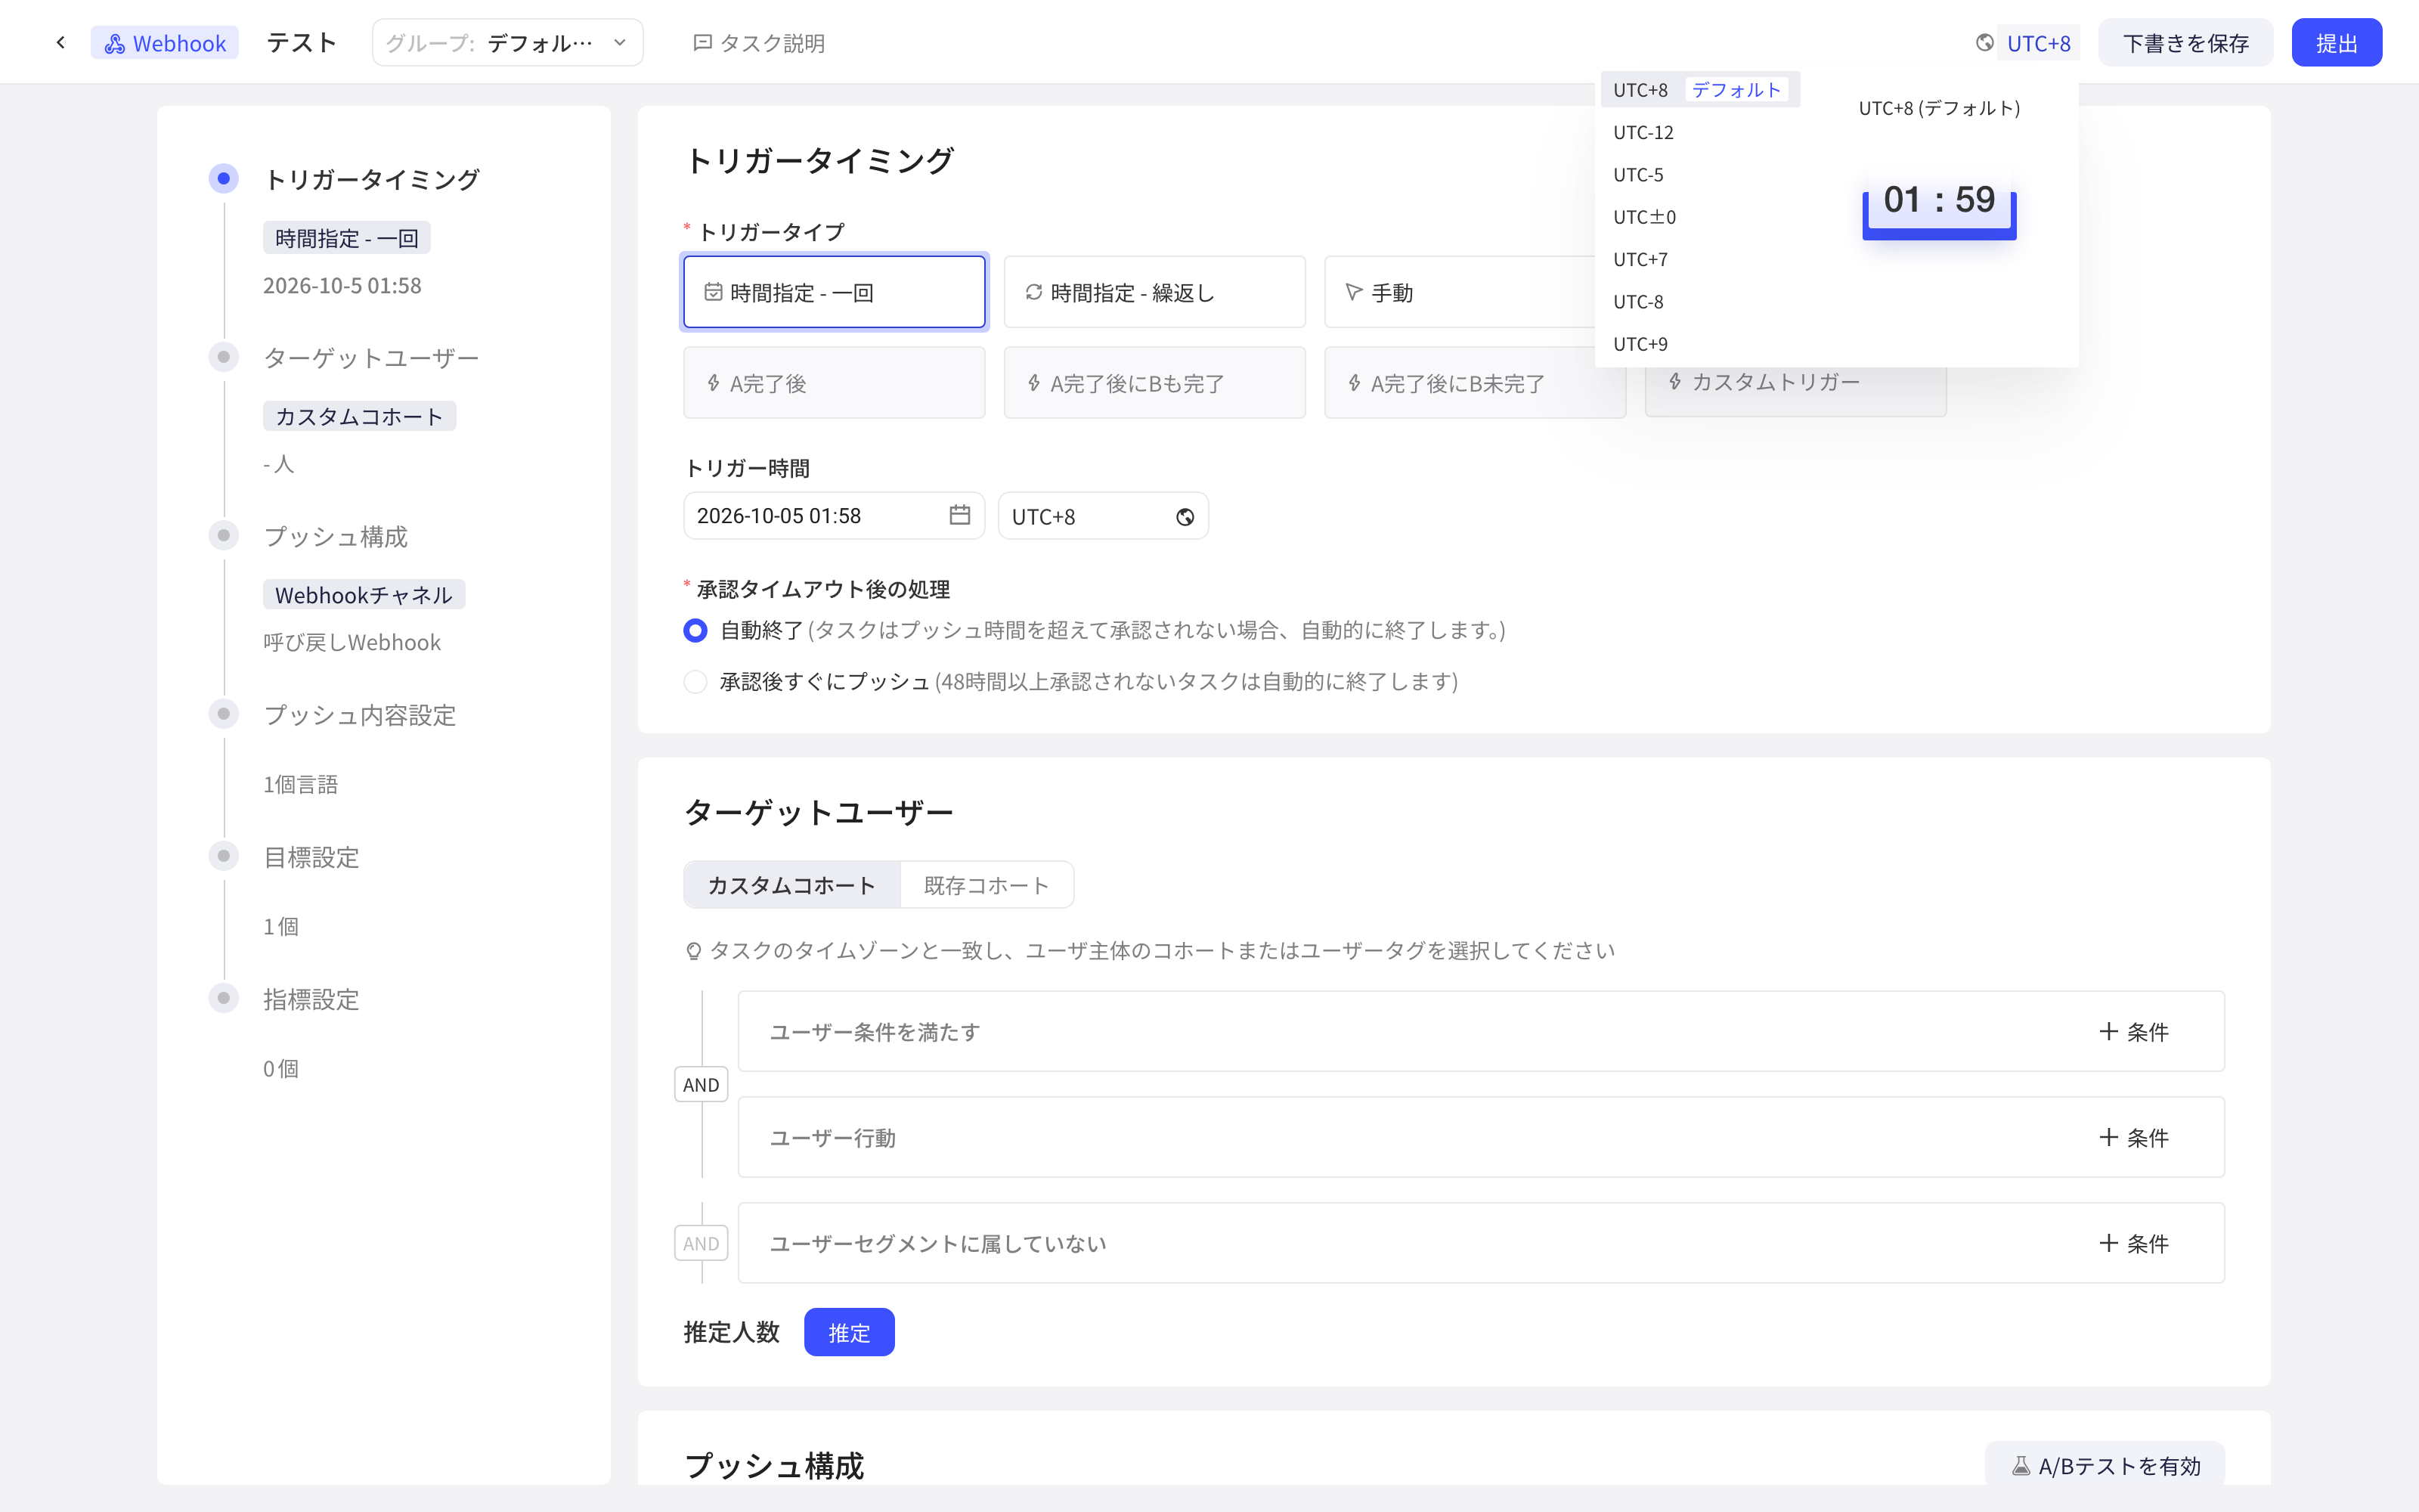Select UTC±0 from the timezone list
Image resolution: width=2419 pixels, height=1512 pixels.
1700,217
